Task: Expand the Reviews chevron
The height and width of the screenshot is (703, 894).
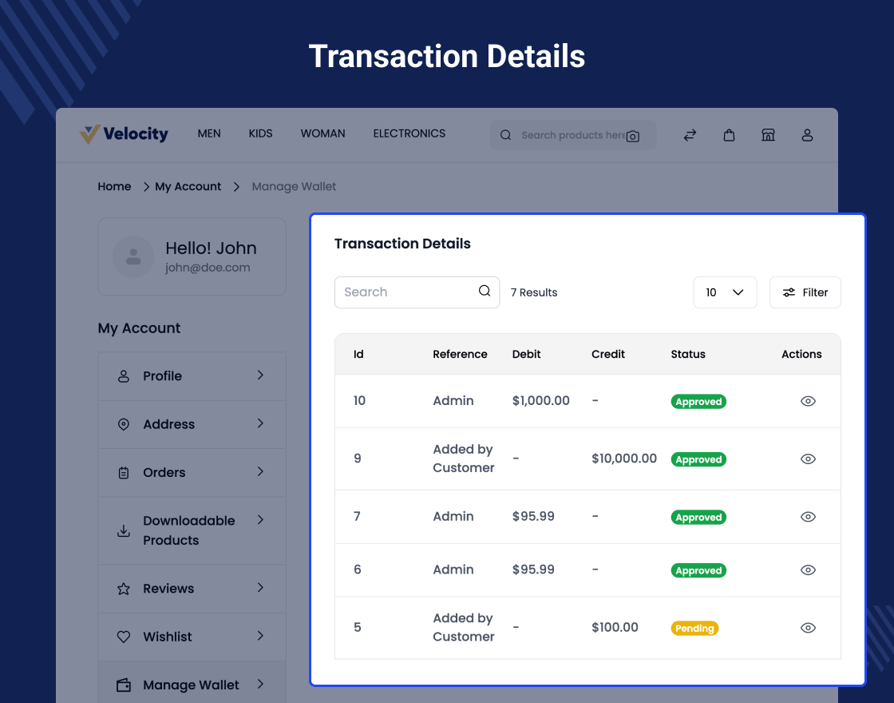Action: click(260, 588)
